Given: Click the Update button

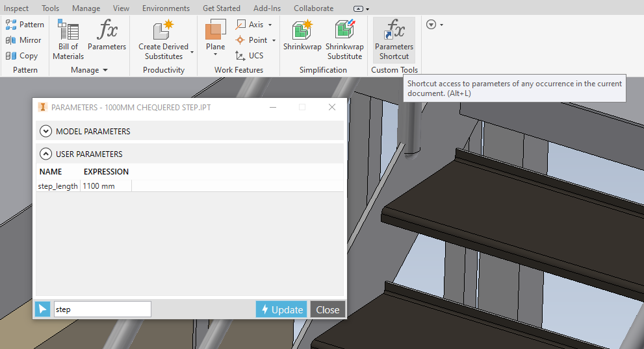Looking at the screenshot, I should click(x=281, y=309).
